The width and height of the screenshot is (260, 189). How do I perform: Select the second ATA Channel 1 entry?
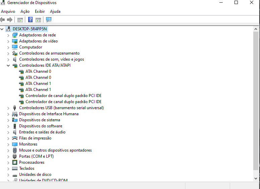[x=38, y=90]
